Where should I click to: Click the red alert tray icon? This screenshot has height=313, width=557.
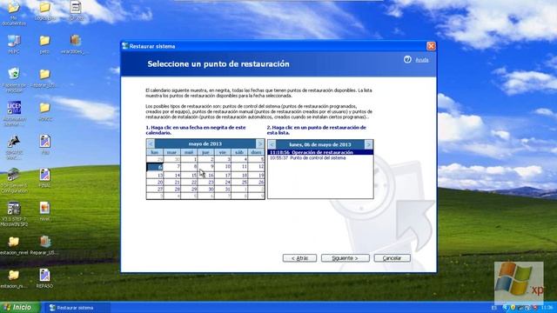point(534,307)
